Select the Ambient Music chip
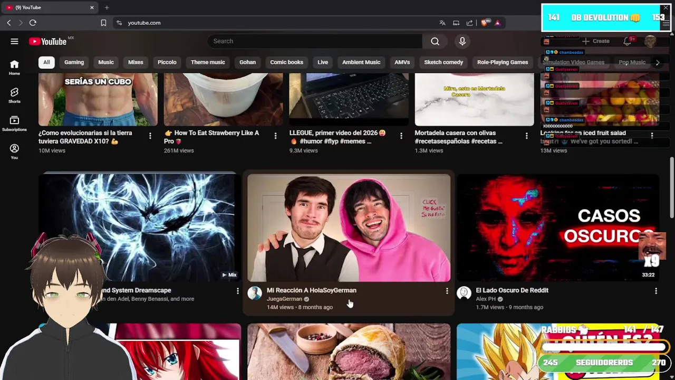The height and width of the screenshot is (380, 675). [361, 62]
